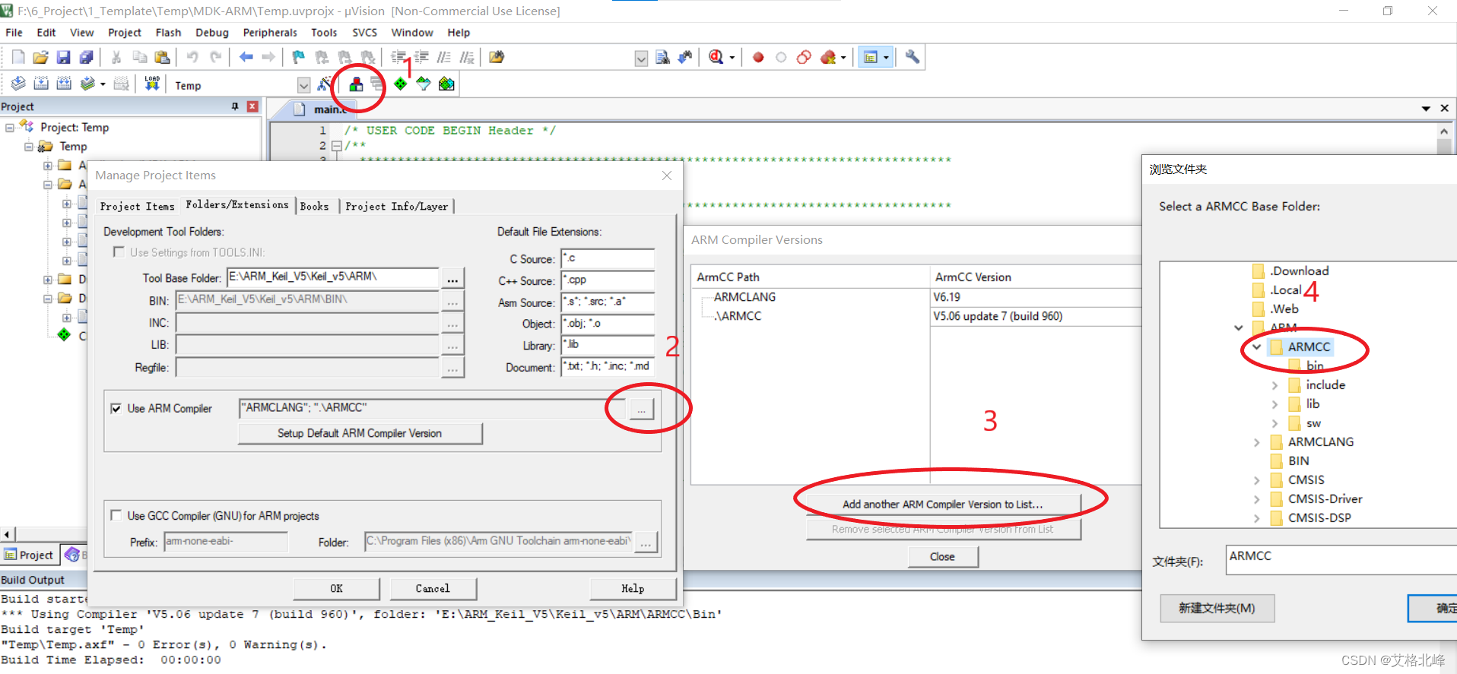Viewport: 1457px width, 674px height.
Task: Click Cancel in Manage Project Items
Action: click(x=433, y=588)
